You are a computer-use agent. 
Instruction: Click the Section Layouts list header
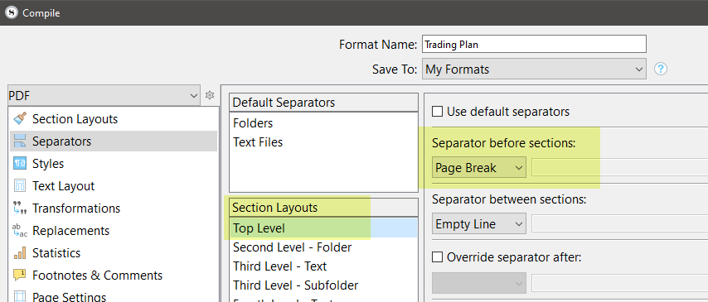tap(324, 208)
